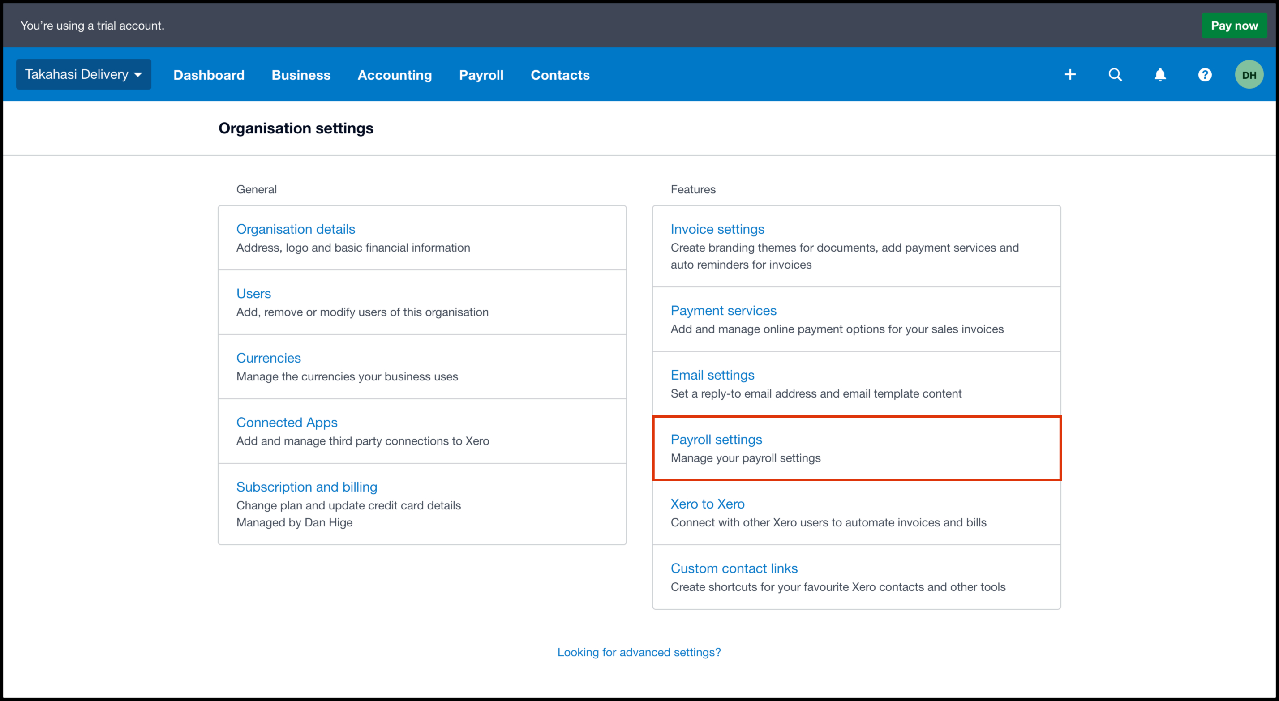This screenshot has width=1279, height=701.
Task: Open the search icon in the top bar
Action: tap(1115, 74)
